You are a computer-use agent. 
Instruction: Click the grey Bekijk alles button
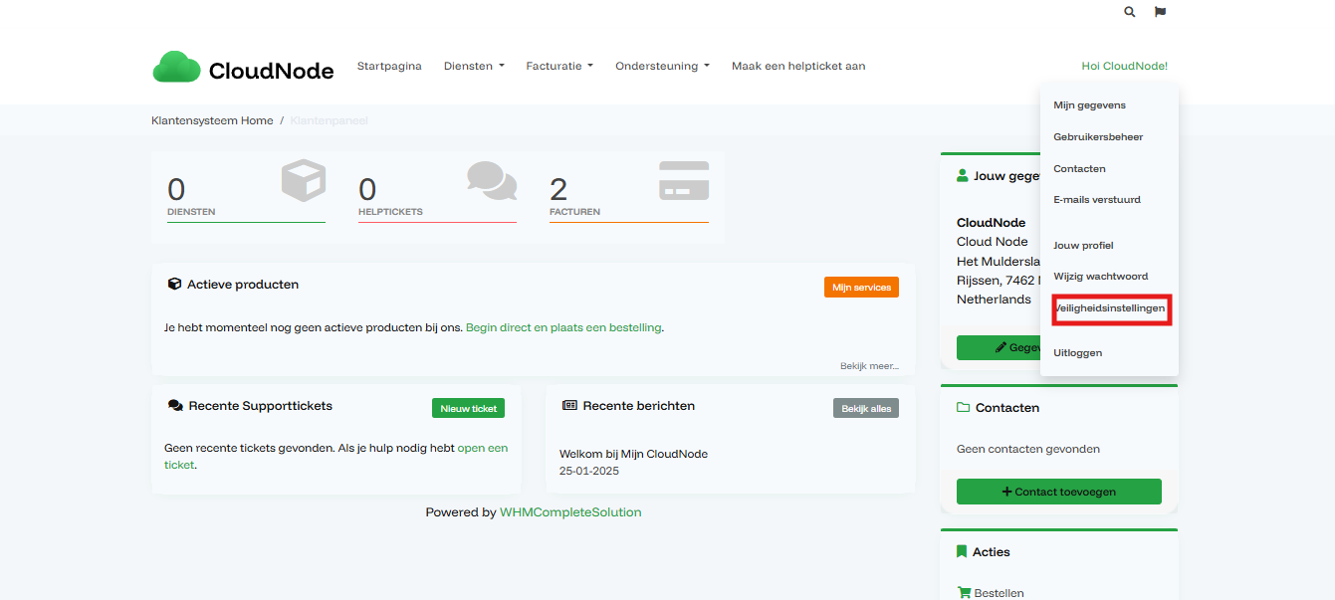[x=865, y=408]
